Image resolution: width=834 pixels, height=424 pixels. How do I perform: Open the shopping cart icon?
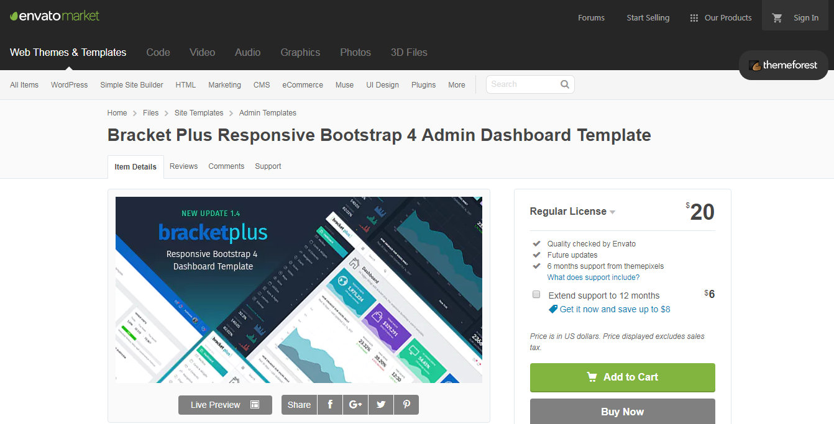777,18
